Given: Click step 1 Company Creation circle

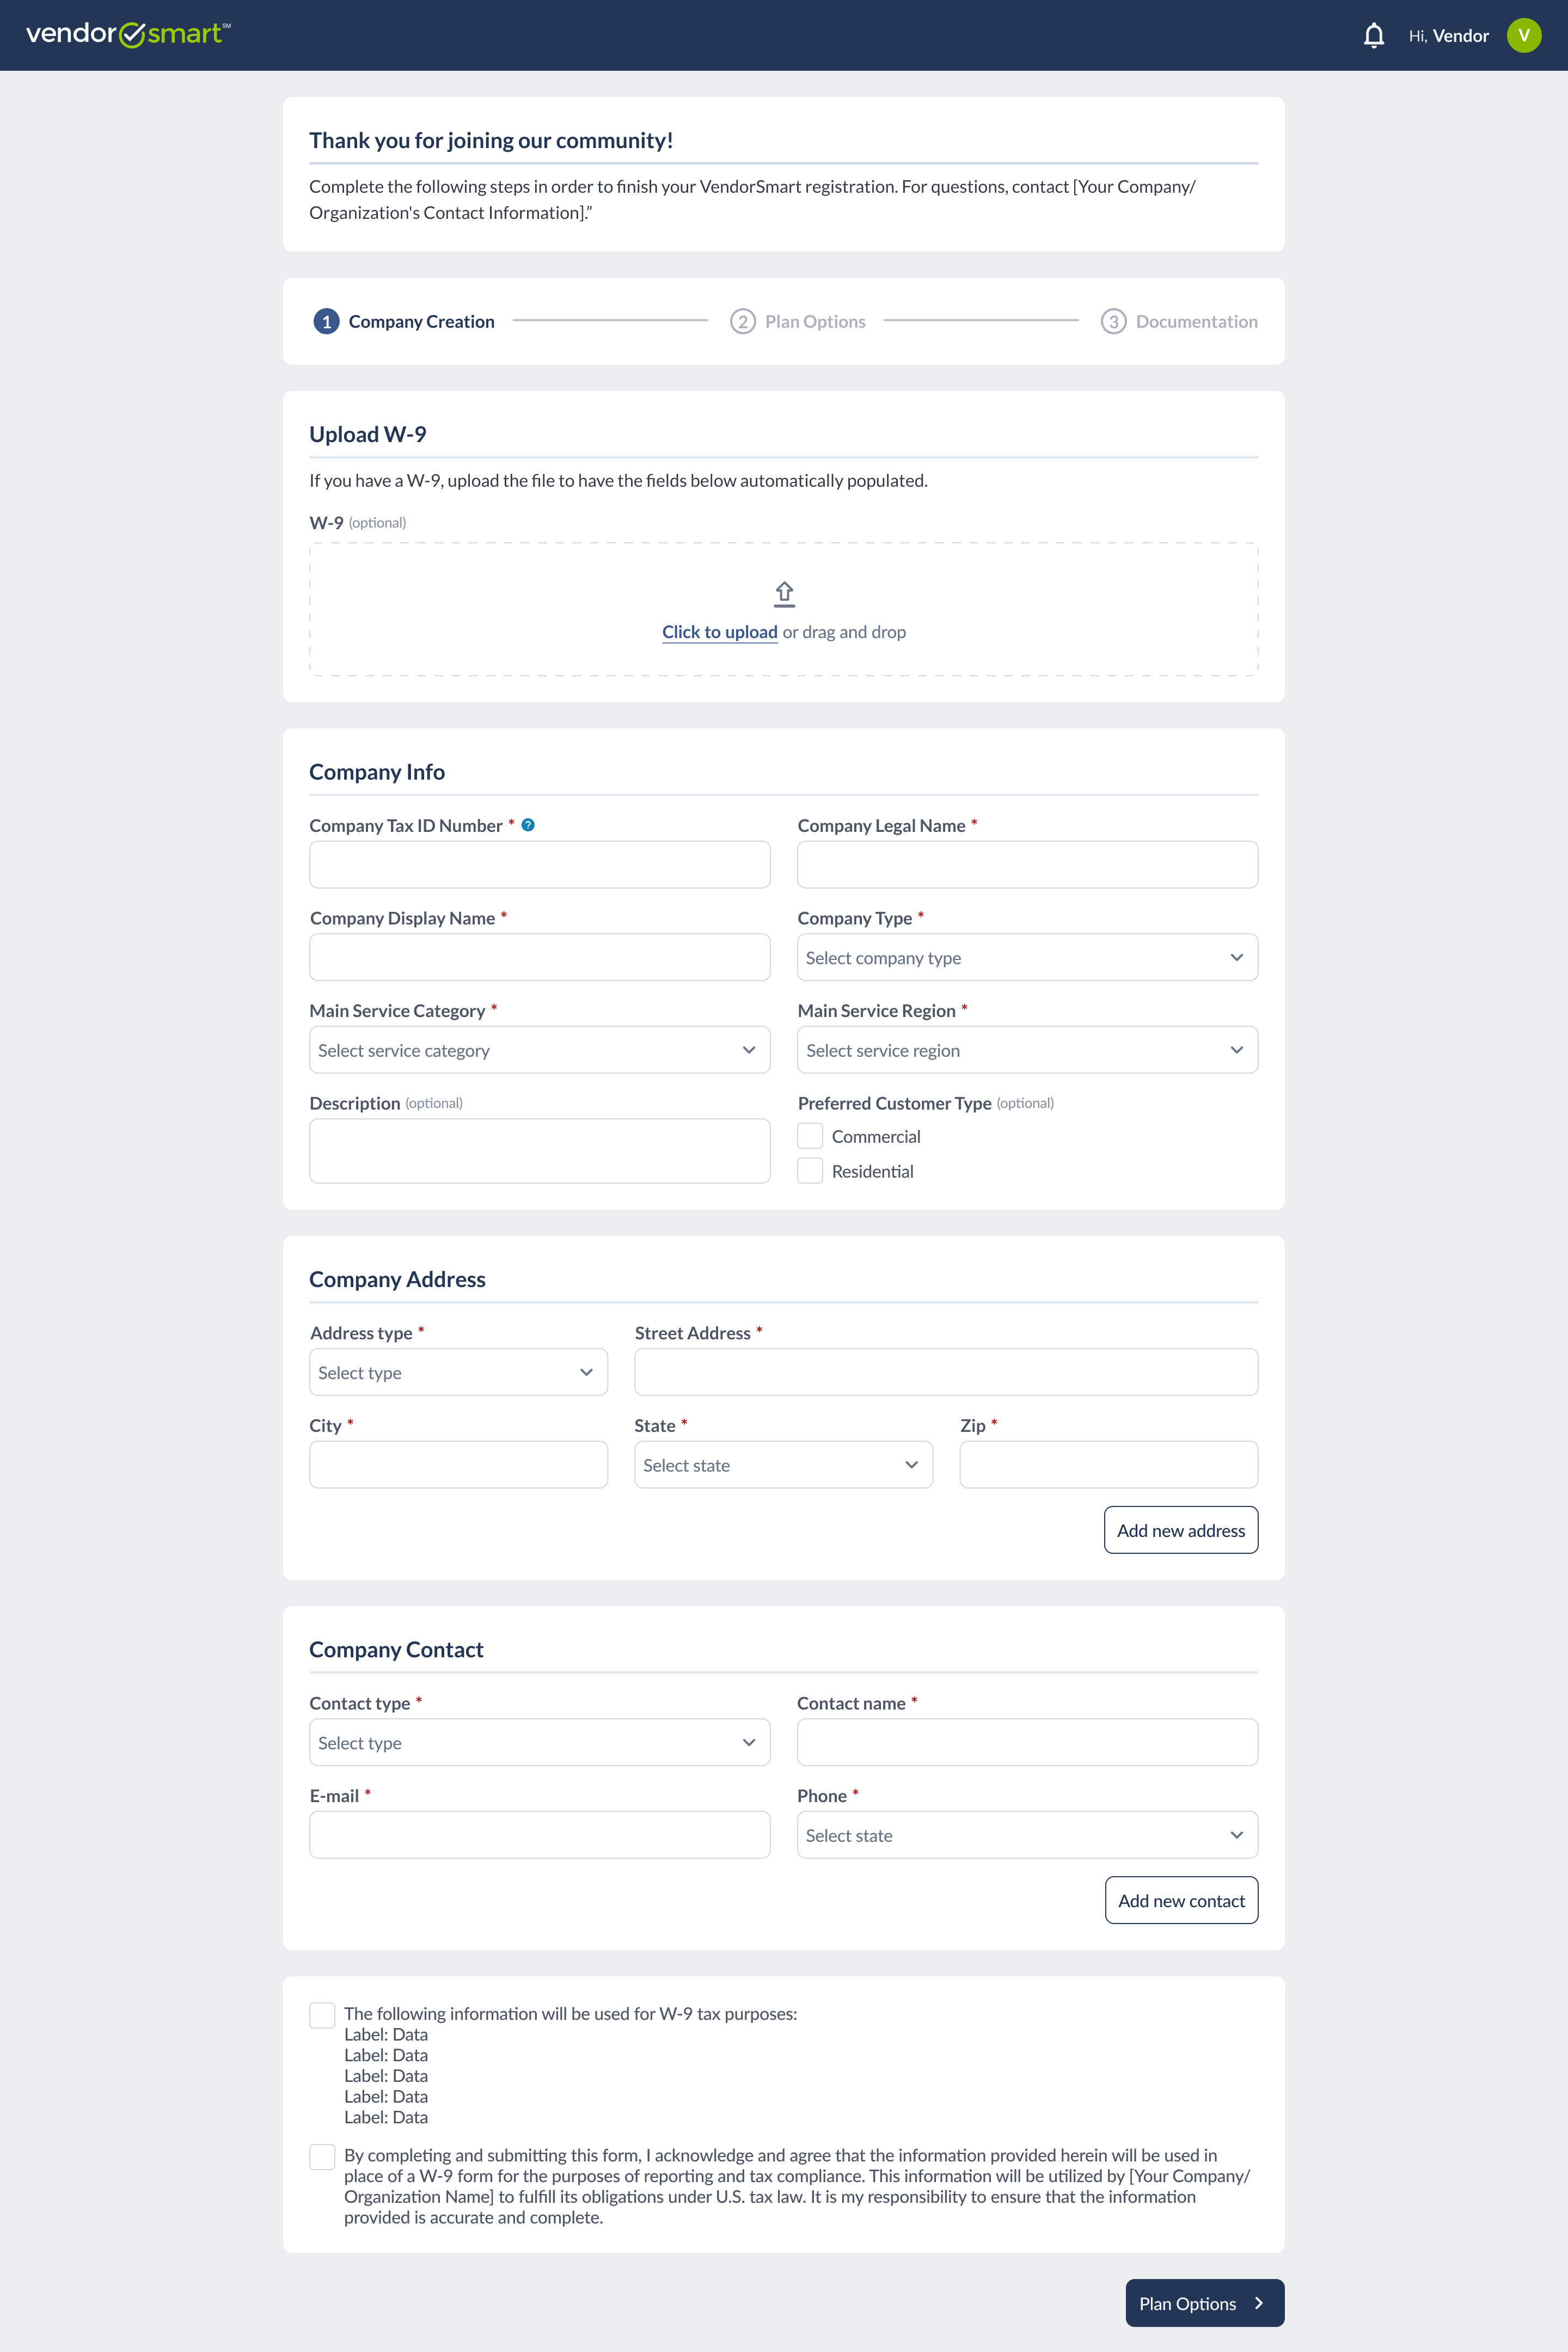Looking at the screenshot, I should click(x=326, y=322).
